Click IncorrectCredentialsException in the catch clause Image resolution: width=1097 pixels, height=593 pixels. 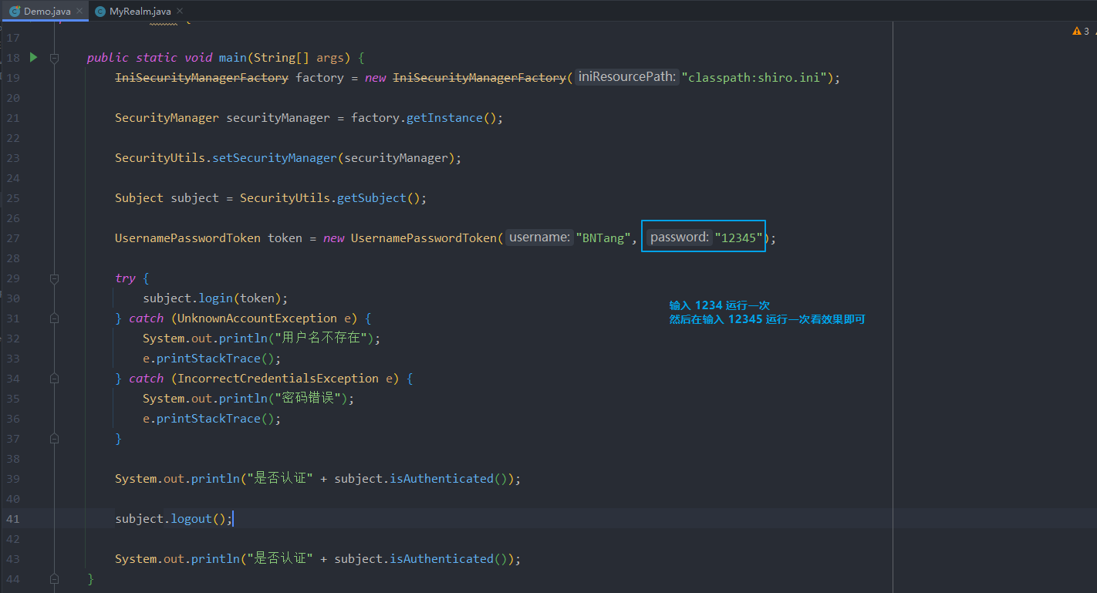coord(278,379)
